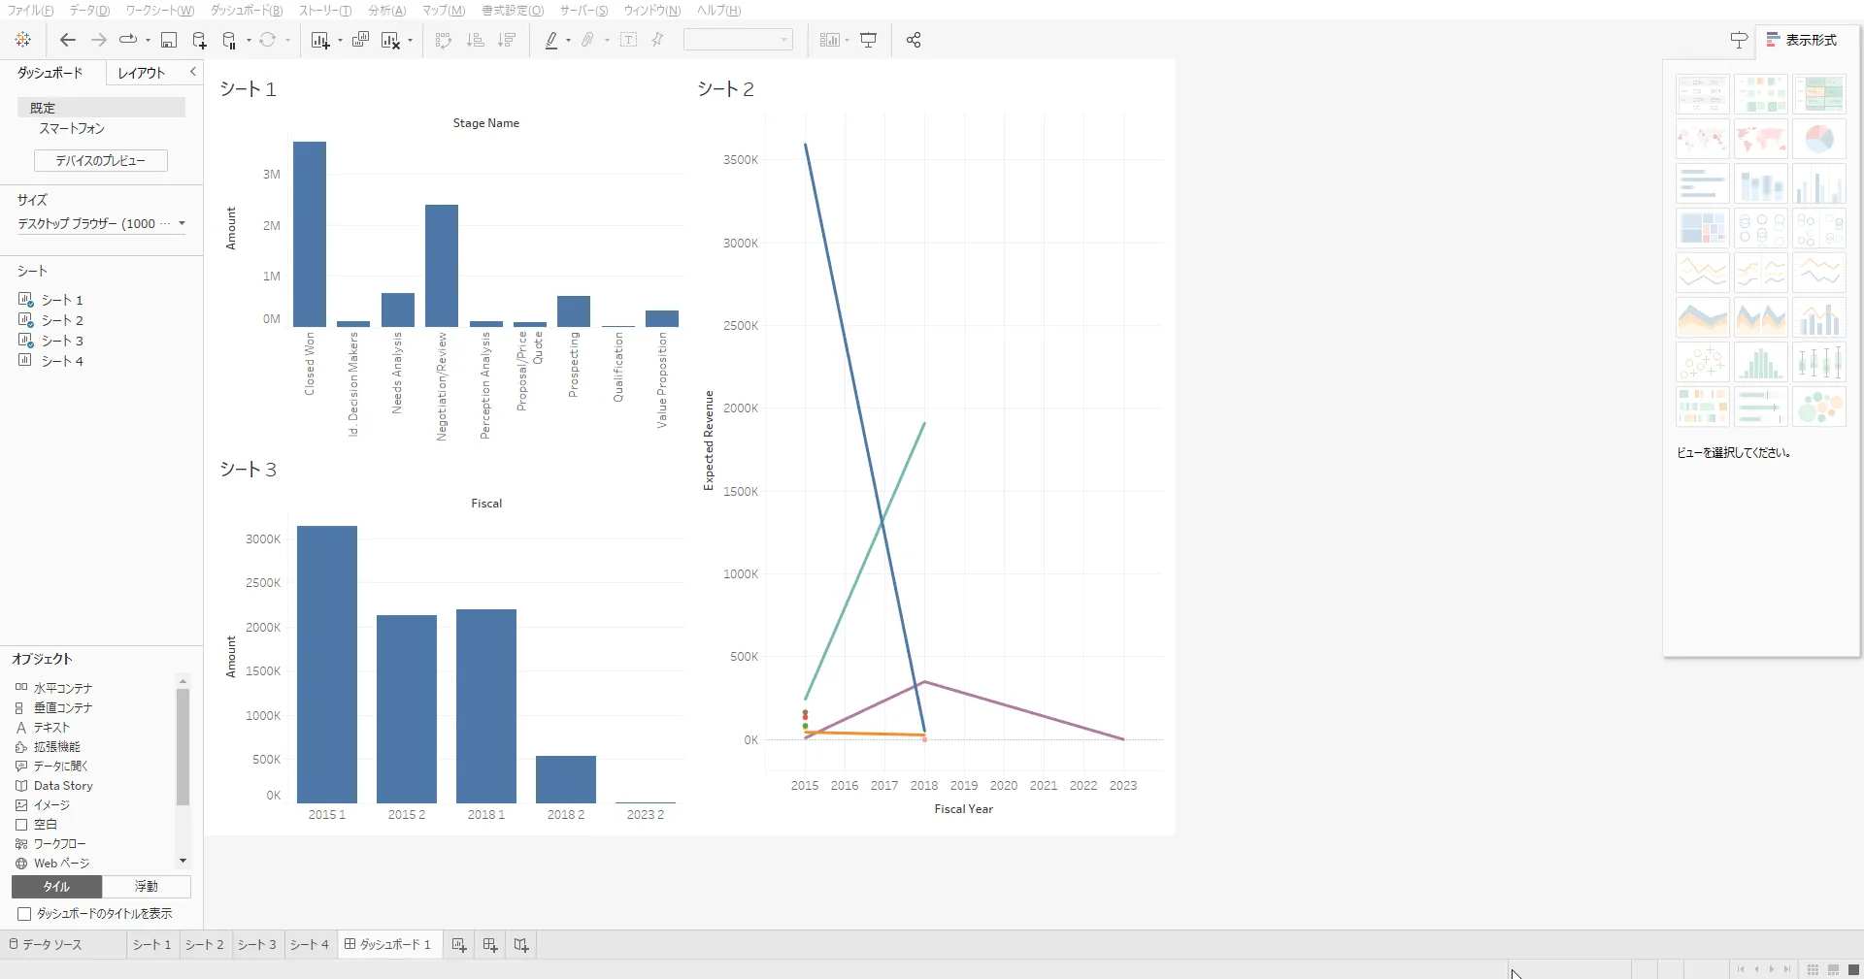Click the sort descending toolbar icon

506,40
